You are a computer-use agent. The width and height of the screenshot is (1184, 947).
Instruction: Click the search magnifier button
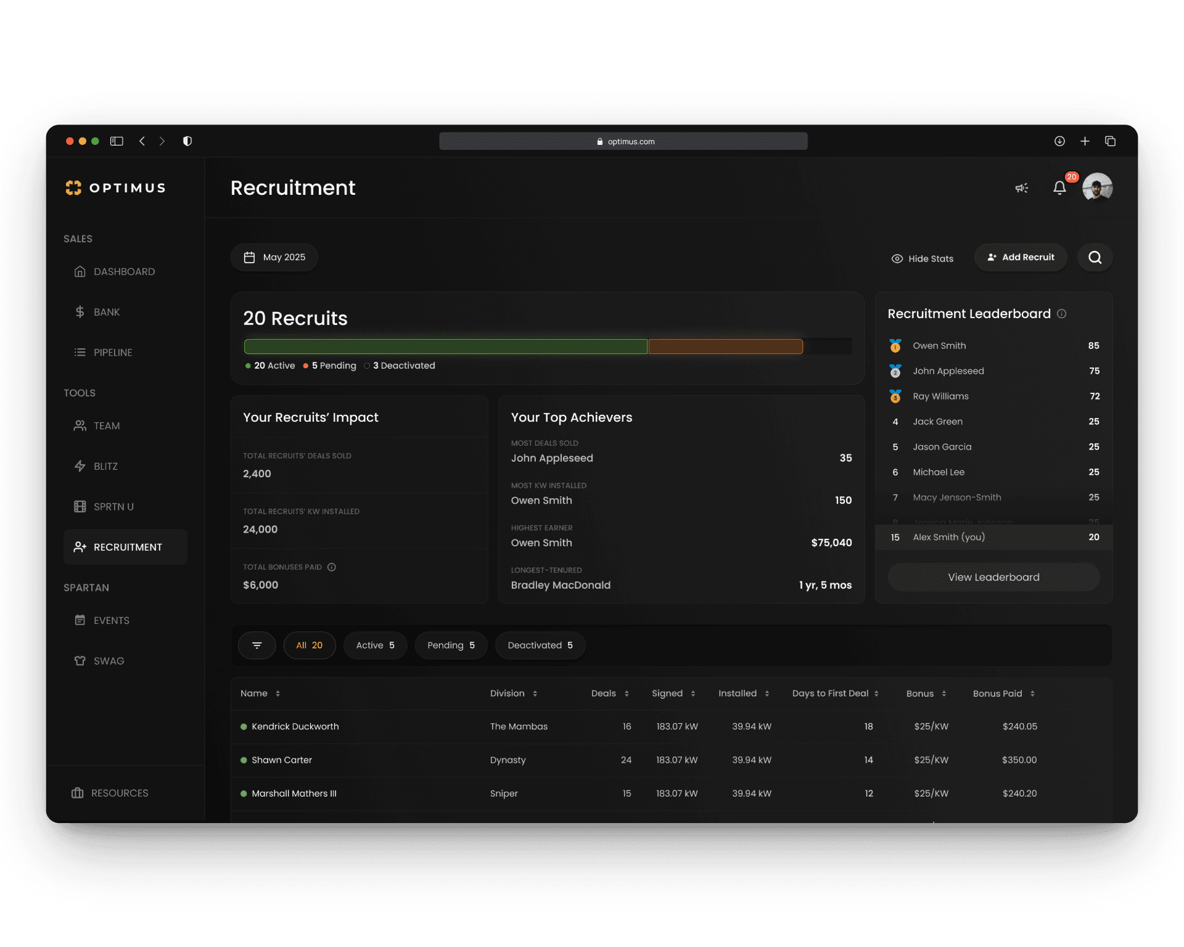(x=1095, y=258)
